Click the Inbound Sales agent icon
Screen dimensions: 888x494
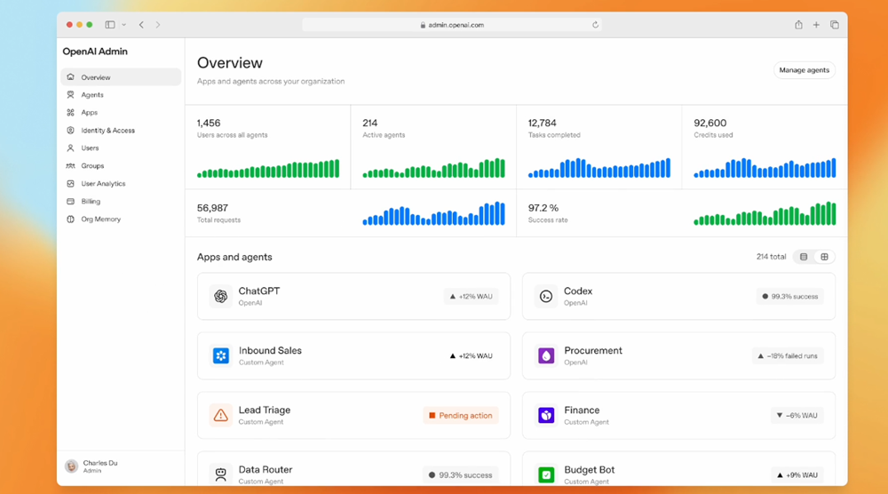point(221,355)
